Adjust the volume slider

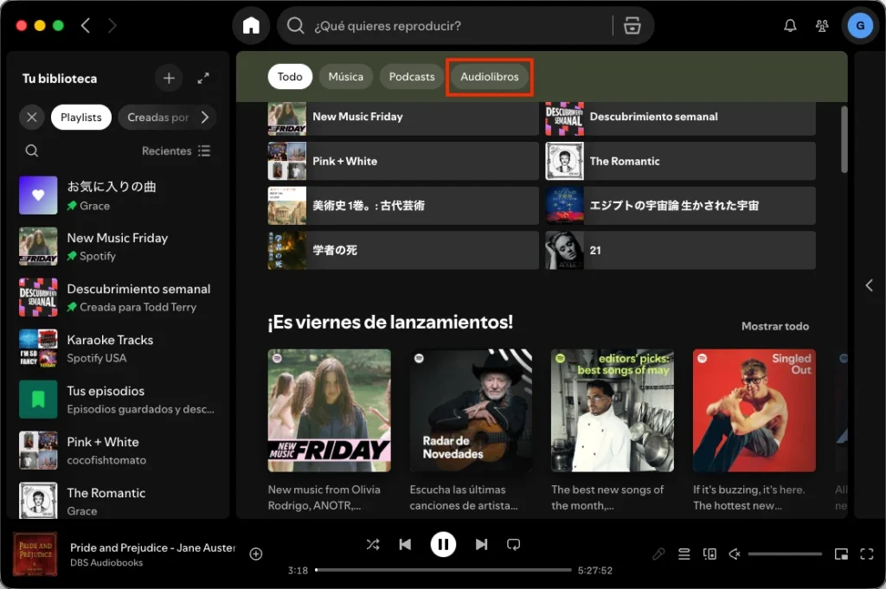click(x=785, y=554)
